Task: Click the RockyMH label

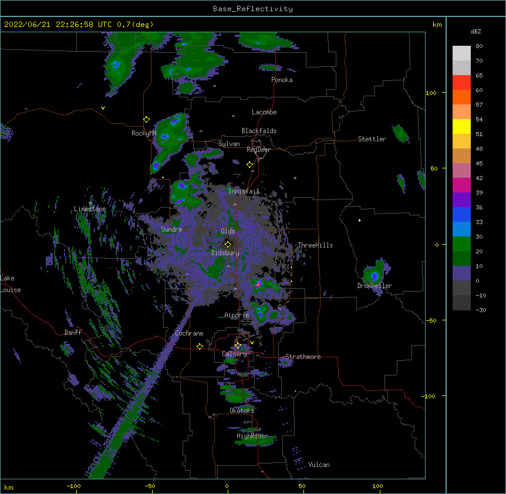Action: [x=144, y=133]
